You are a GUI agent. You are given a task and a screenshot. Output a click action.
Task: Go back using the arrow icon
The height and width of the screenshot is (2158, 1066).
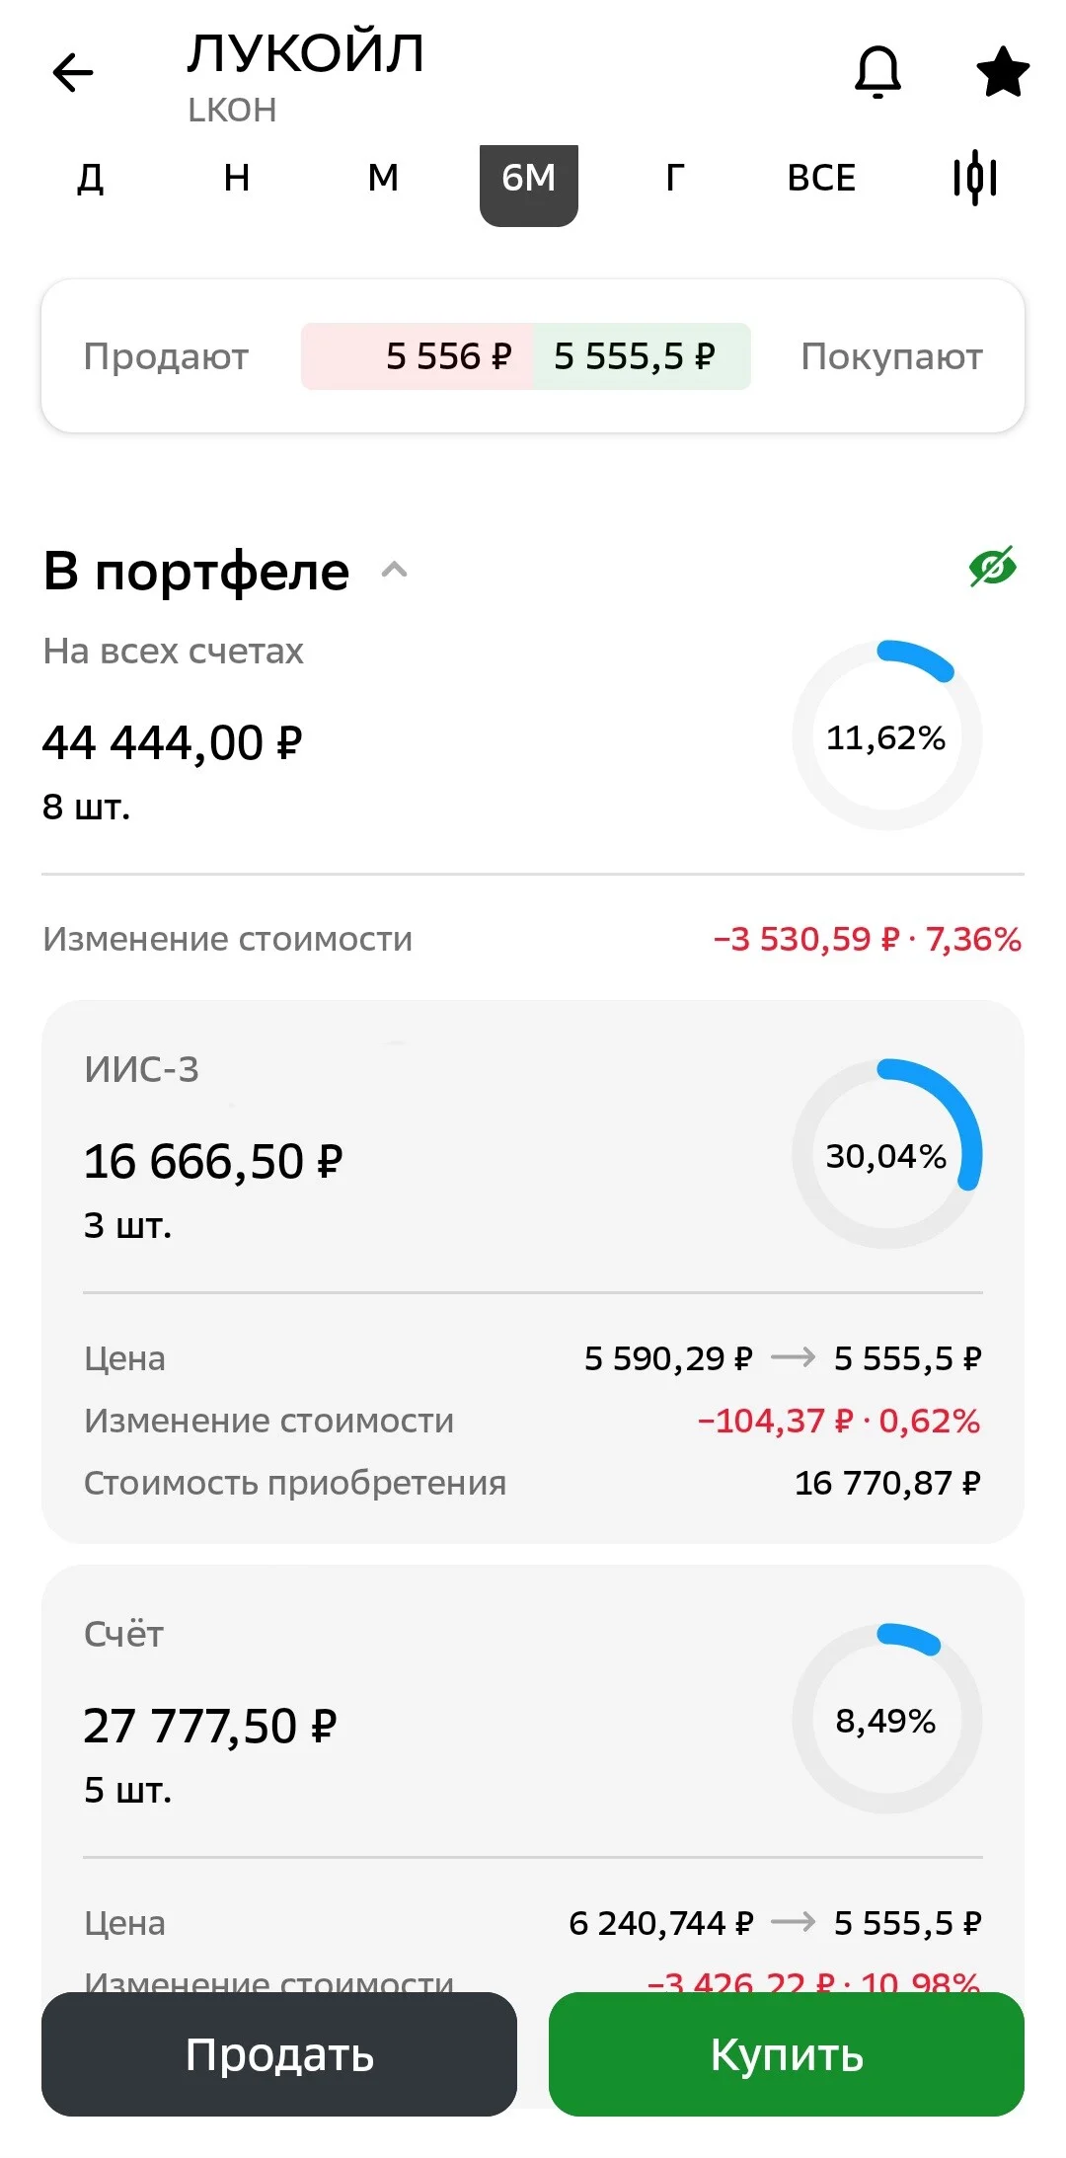[72, 72]
